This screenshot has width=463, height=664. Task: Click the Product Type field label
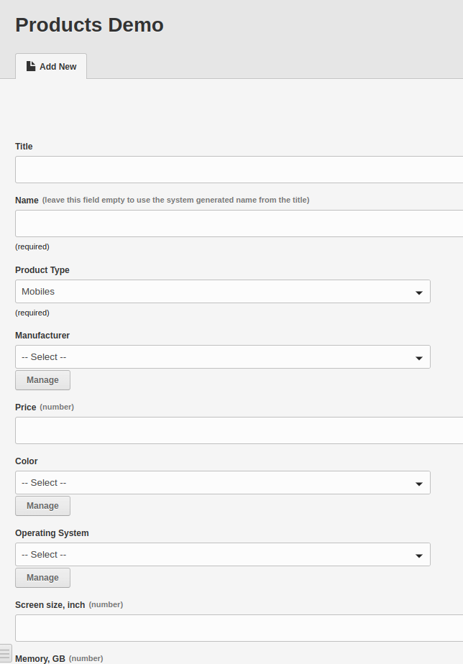[x=42, y=270]
